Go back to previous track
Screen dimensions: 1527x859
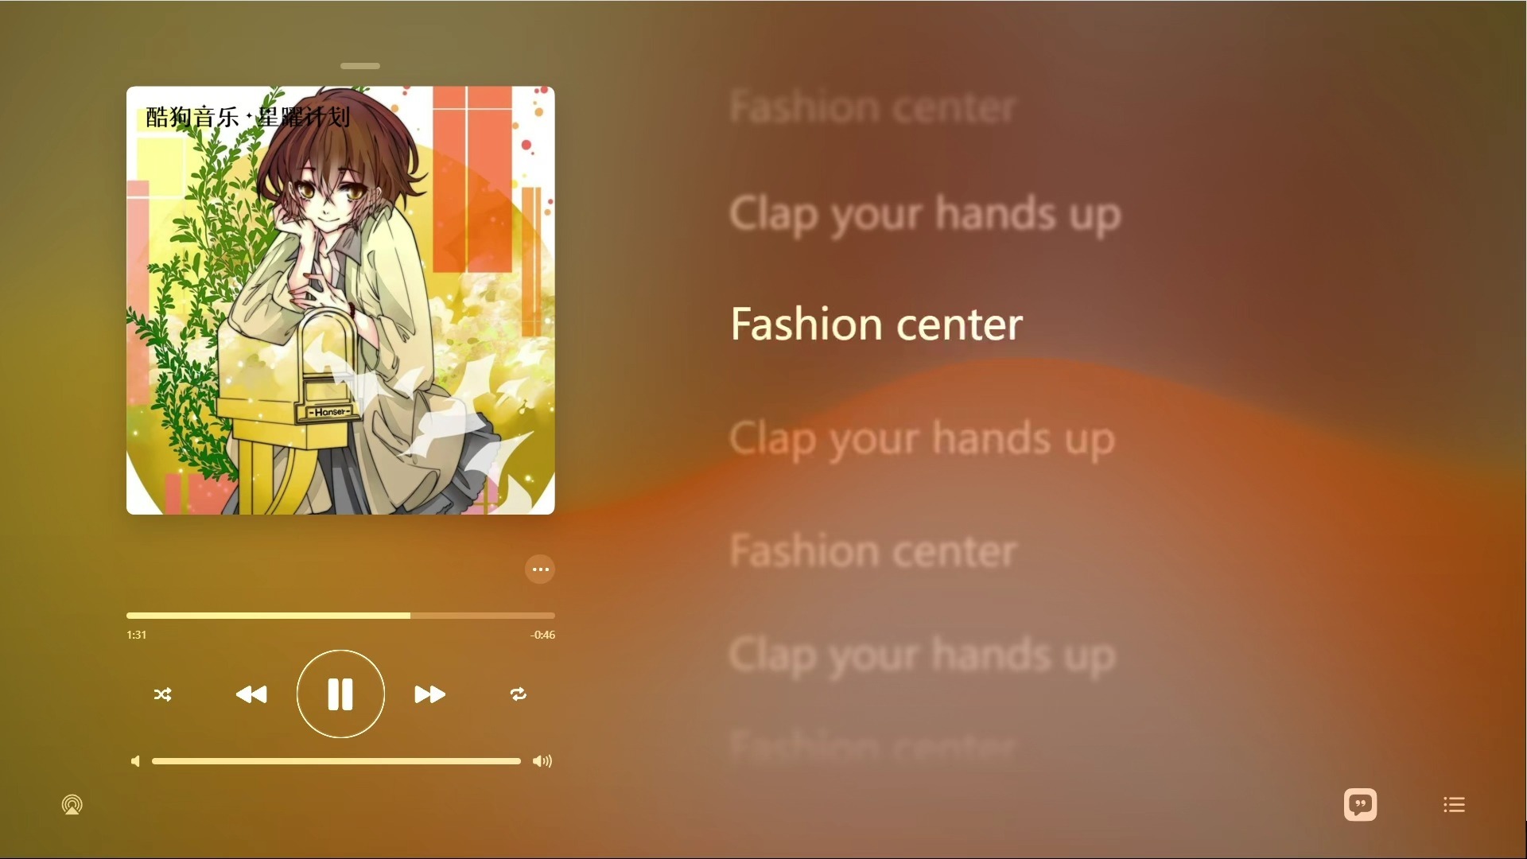coord(251,694)
